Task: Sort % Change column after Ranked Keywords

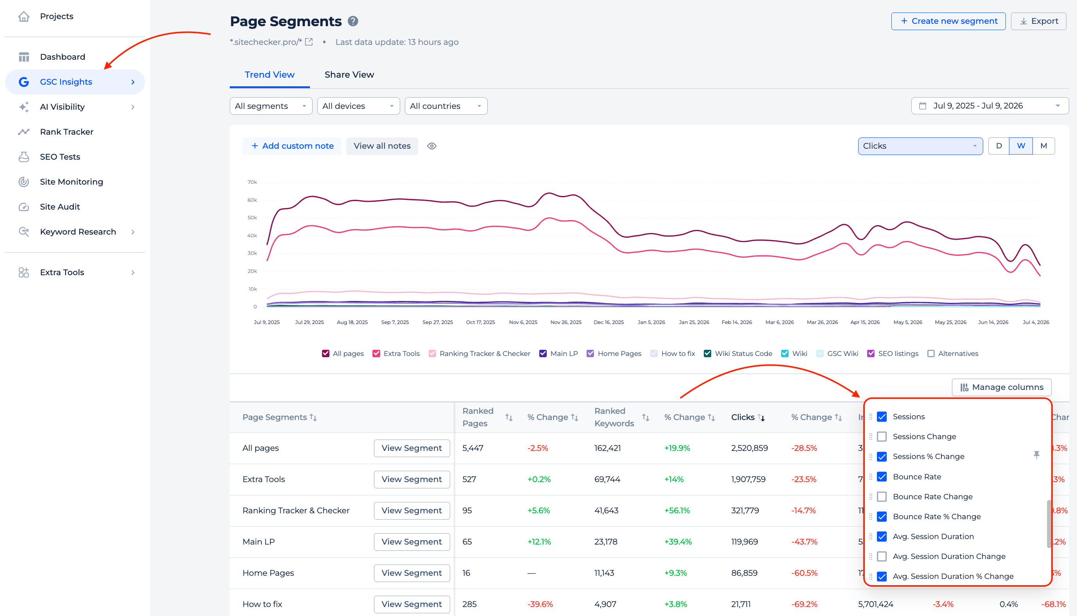Action: coord(711,417)
